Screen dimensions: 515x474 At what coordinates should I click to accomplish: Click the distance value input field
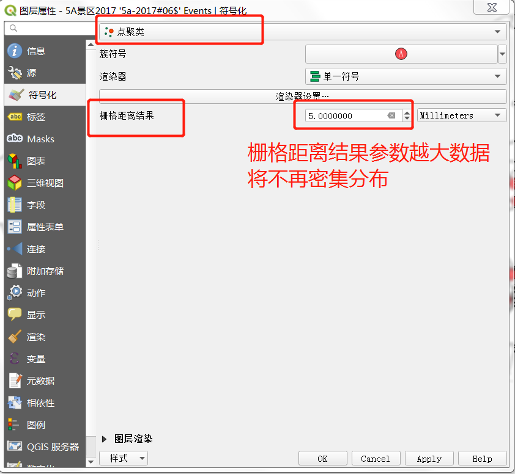(x=345, y=115)
